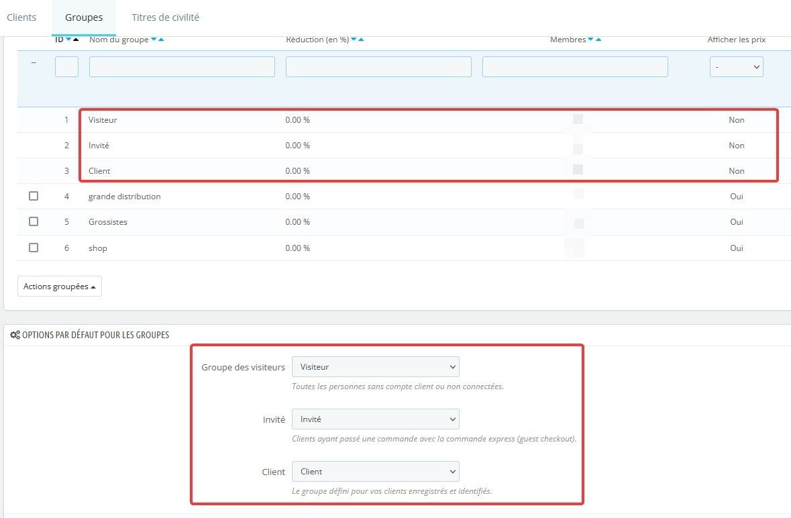The width and height of the screenshot is (791, 518).
Task: Open the Client default group dropdown
Action: click(x=375, y=472)
